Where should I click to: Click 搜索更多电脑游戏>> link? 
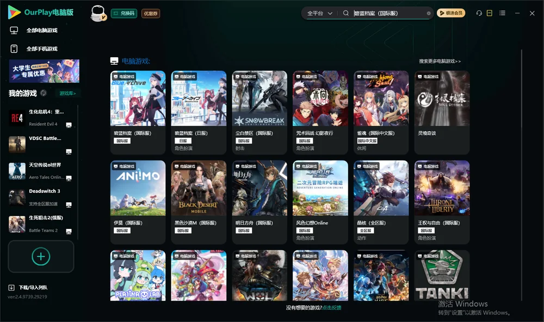click(440, 61)
